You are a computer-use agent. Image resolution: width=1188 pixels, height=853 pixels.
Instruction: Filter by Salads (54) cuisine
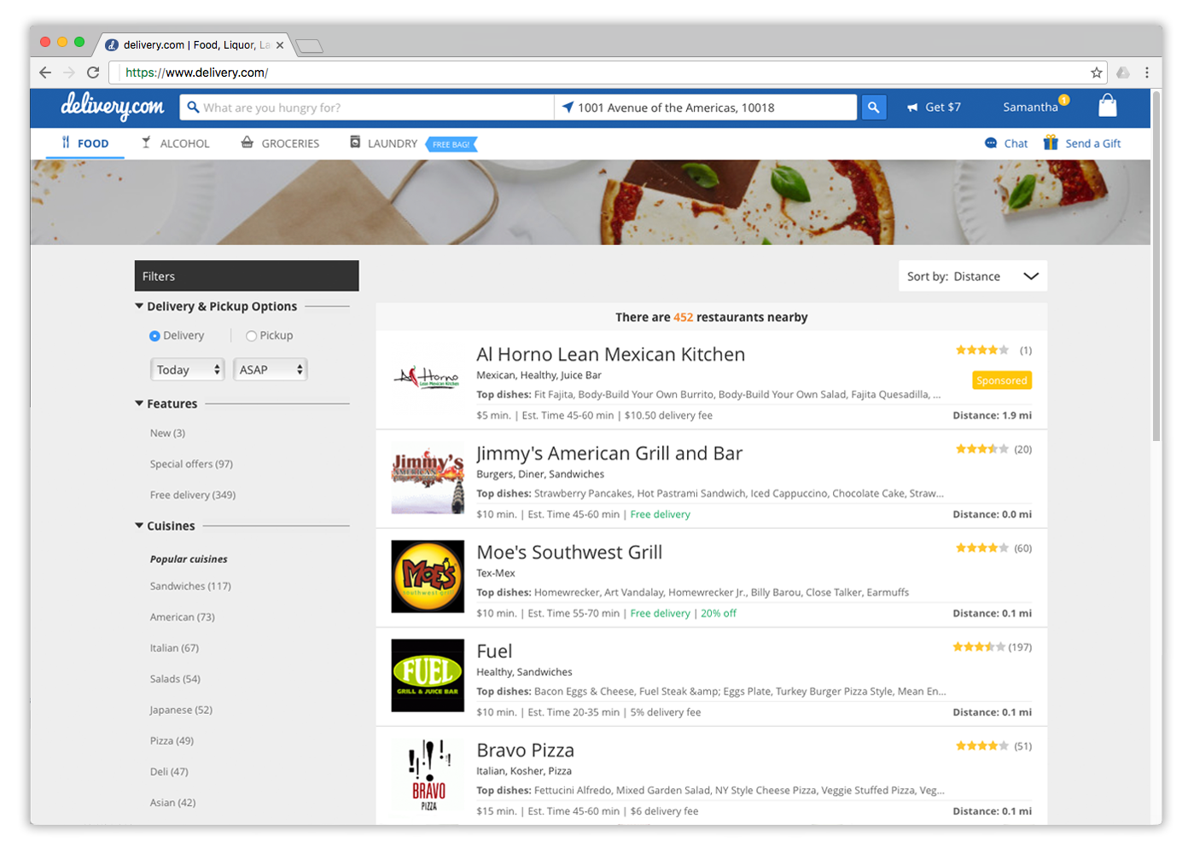[x=175, y=679]
